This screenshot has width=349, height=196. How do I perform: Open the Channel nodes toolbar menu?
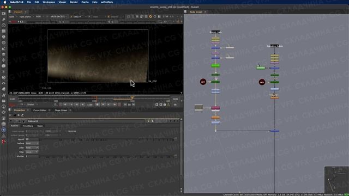coord(4,31)
